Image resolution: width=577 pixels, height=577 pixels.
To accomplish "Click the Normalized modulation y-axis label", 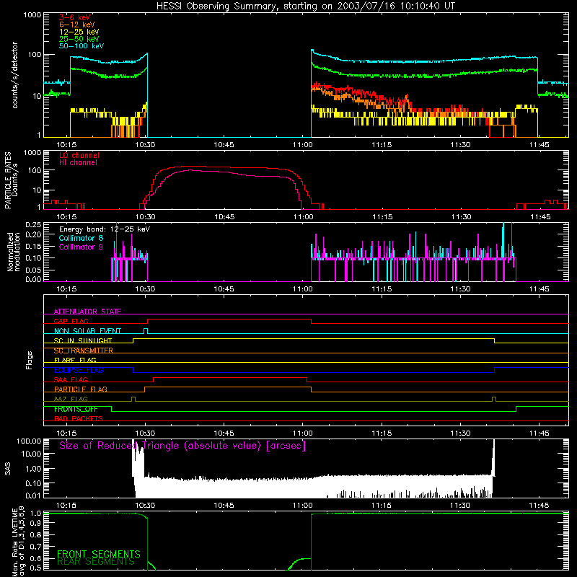I will point(14,252).
